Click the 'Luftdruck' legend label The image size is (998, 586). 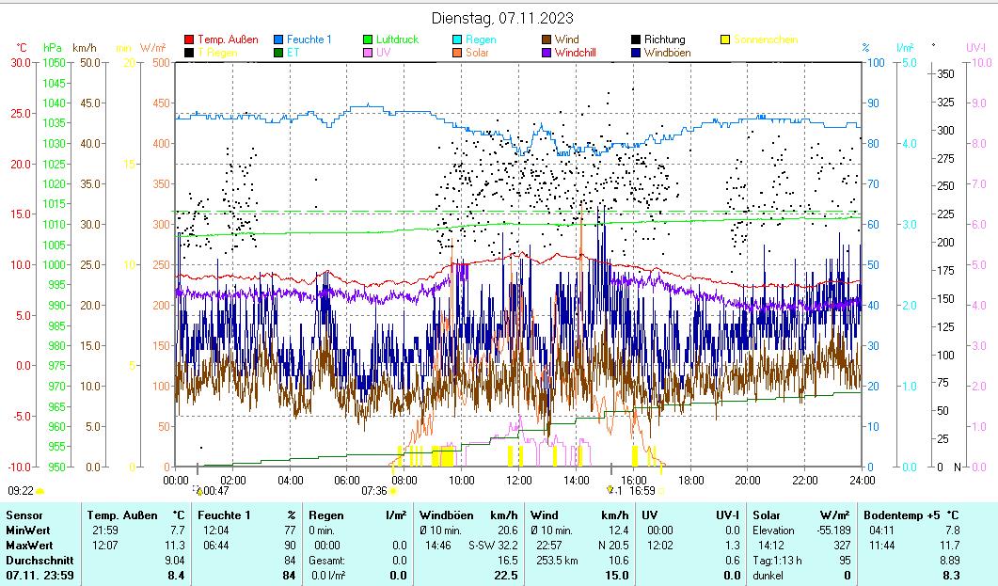[397, 40]
